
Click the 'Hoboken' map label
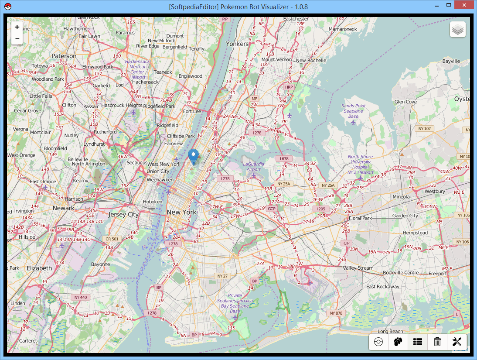pos(153,202)
